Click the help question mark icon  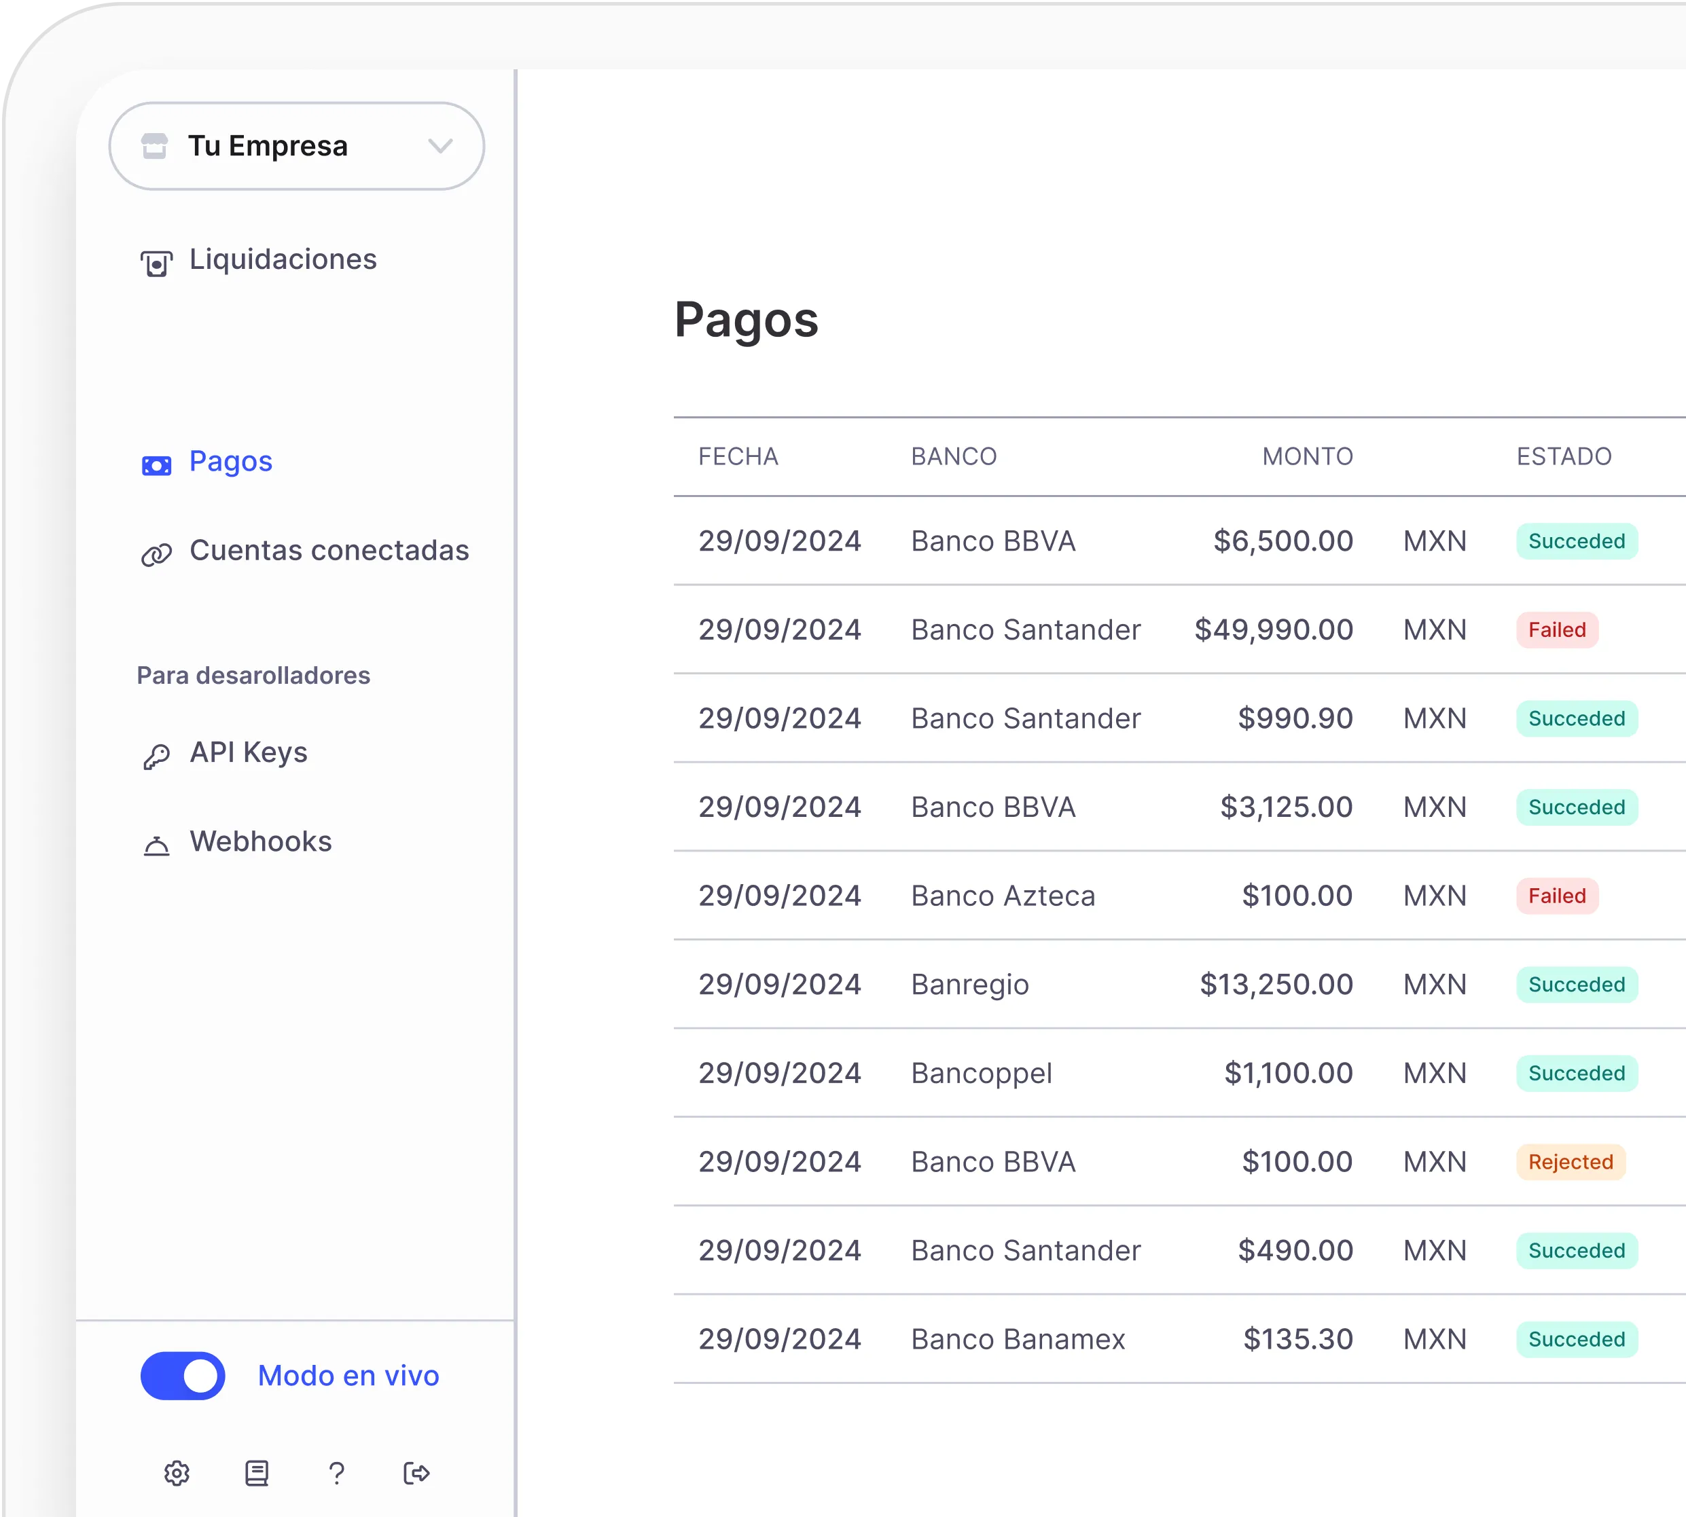click(x=337, y=1473)
